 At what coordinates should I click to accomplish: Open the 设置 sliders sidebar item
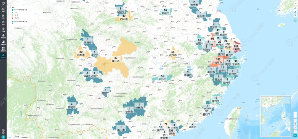(x=3, y=23)
